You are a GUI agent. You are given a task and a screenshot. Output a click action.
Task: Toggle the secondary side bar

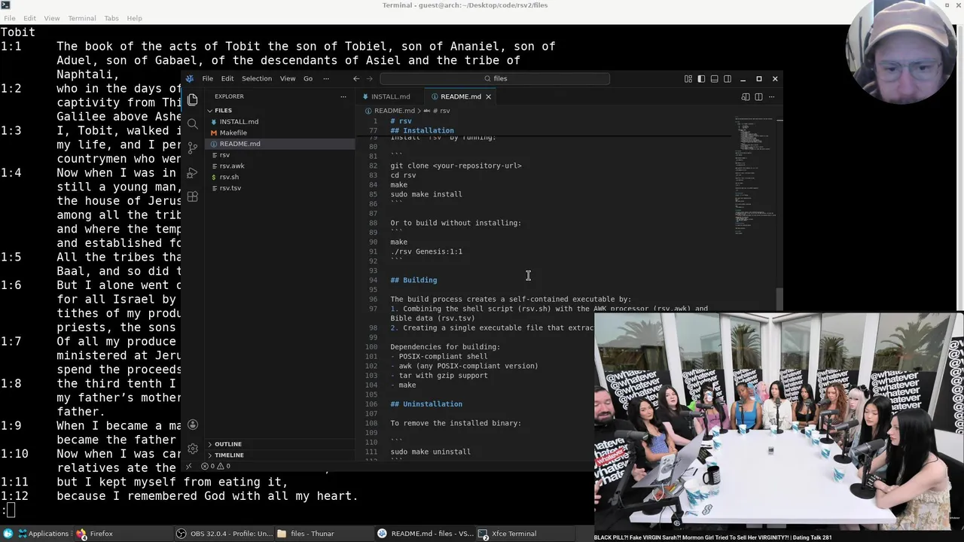[728, 78]
